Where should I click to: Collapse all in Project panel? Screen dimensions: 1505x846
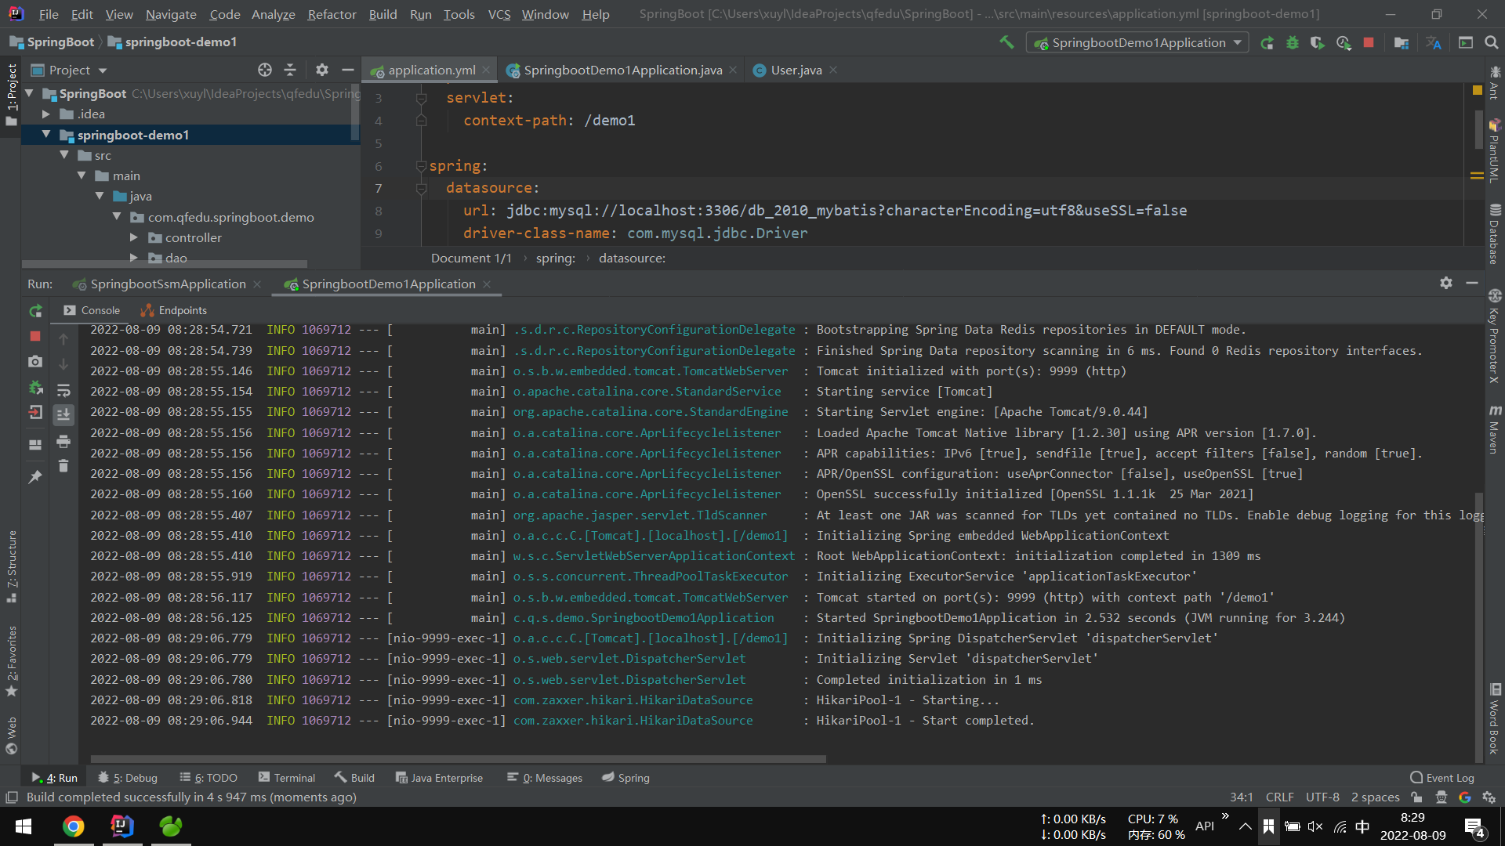290,70
